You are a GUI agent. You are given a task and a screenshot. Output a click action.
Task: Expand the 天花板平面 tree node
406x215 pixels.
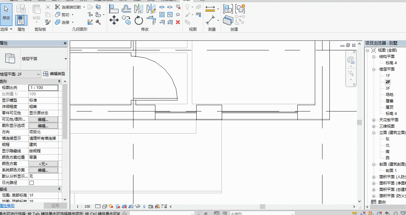tap(374, 120)
